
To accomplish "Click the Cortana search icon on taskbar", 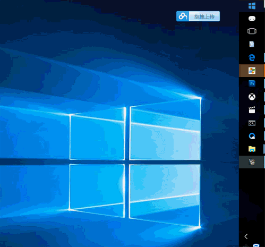I will [x=252, y=19].
